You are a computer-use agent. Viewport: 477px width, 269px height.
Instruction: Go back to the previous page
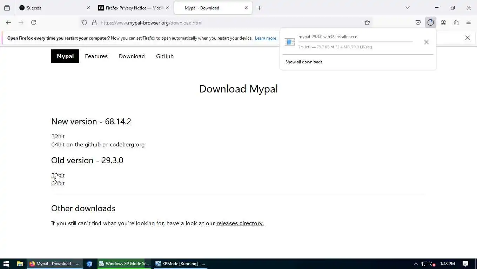click(x=8, y=22)
